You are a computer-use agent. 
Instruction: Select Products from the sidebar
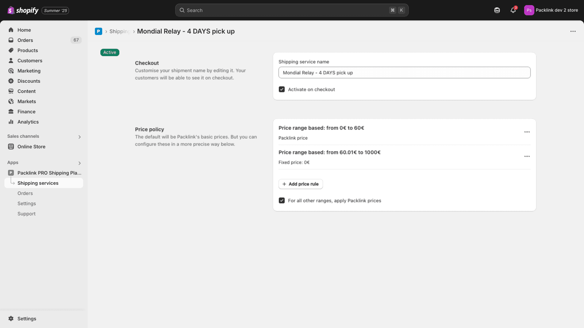click(x=27, y=50)
